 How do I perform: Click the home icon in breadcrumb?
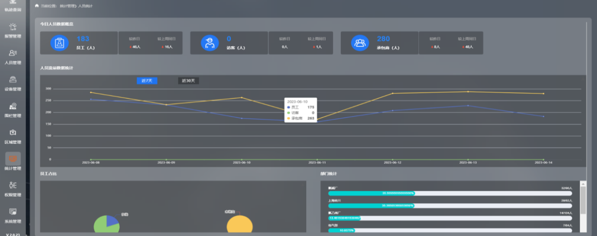click(x=37, y=5)
